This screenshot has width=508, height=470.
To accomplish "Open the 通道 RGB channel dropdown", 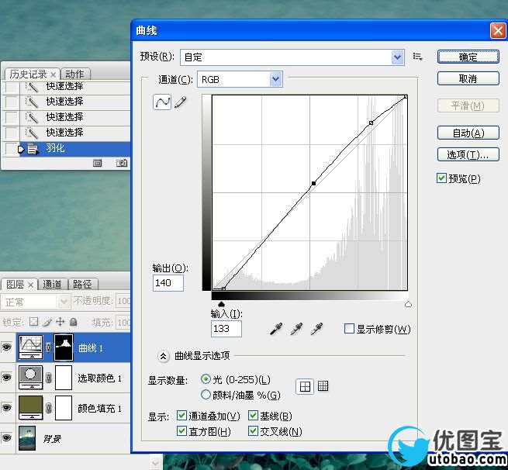I will click(275, 79).
